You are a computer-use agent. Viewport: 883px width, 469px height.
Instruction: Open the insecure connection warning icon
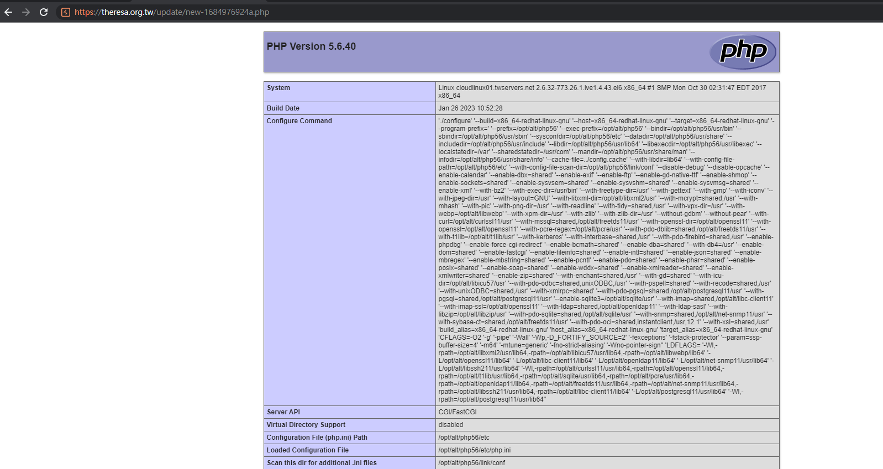[66, 12]
